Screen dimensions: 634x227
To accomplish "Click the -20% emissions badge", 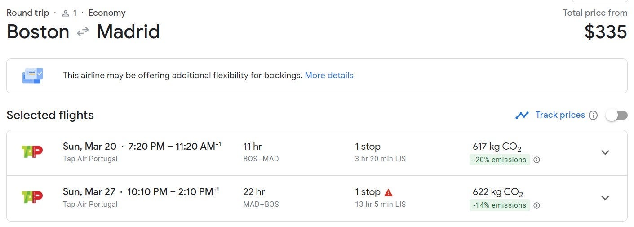I will (499, 160).
